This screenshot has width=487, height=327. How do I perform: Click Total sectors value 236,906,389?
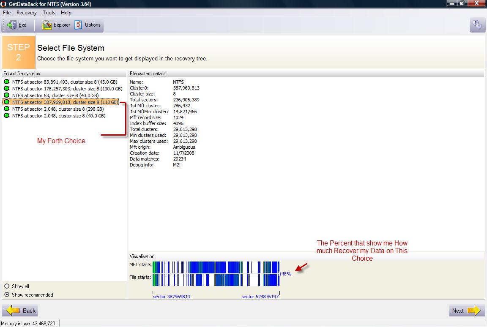click(x=186, y=100)
